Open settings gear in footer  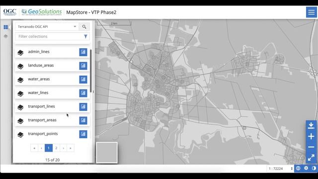click(306, 168)
